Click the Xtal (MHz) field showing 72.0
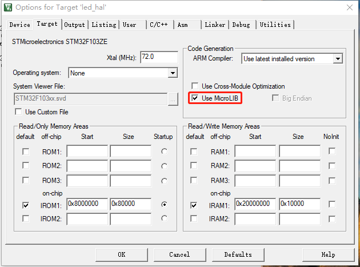This screenshot has height=267, width=360. [x=159, y=57]
